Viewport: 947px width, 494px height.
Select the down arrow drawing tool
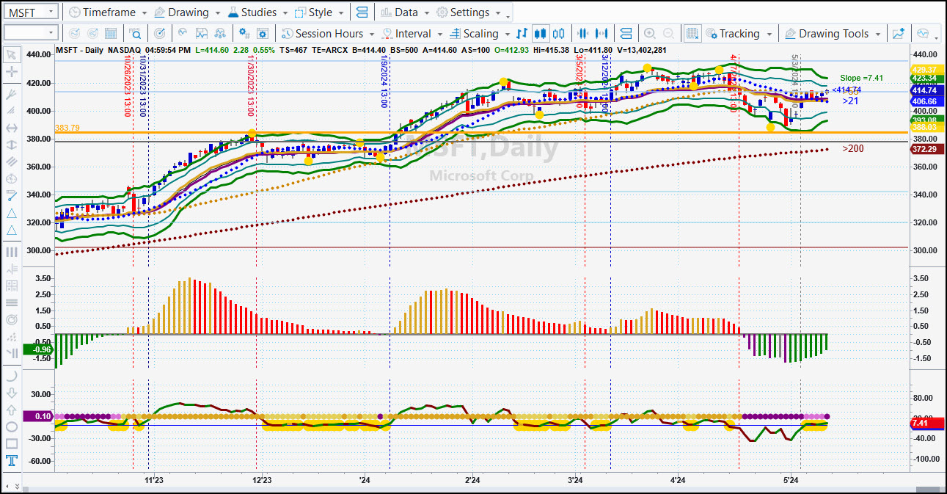click(11, 393)
